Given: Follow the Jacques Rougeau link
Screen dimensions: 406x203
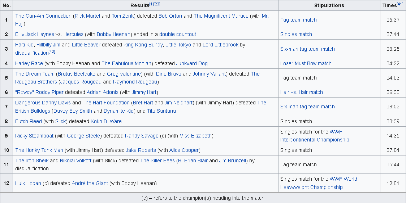Looking at the screenshot, I should coord(81,82).
